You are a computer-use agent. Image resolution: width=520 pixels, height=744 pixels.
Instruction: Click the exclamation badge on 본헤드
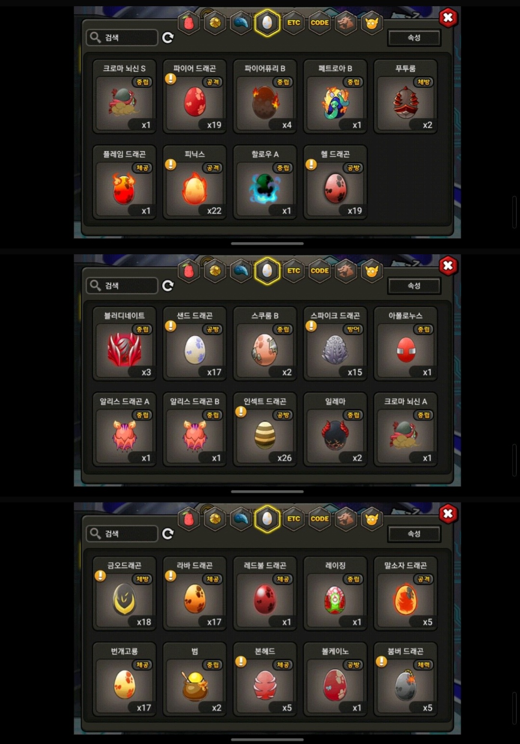pos(241,662)
